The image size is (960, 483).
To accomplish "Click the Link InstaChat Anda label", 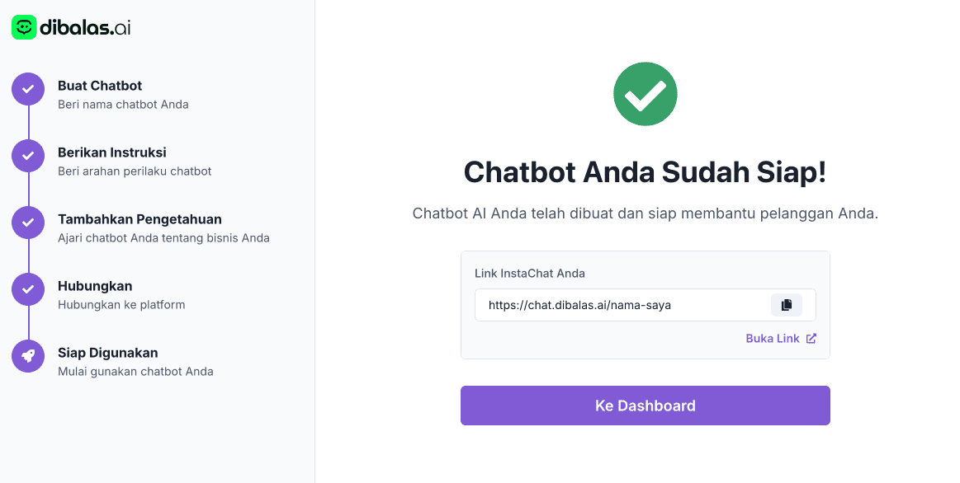I will 529,273.
